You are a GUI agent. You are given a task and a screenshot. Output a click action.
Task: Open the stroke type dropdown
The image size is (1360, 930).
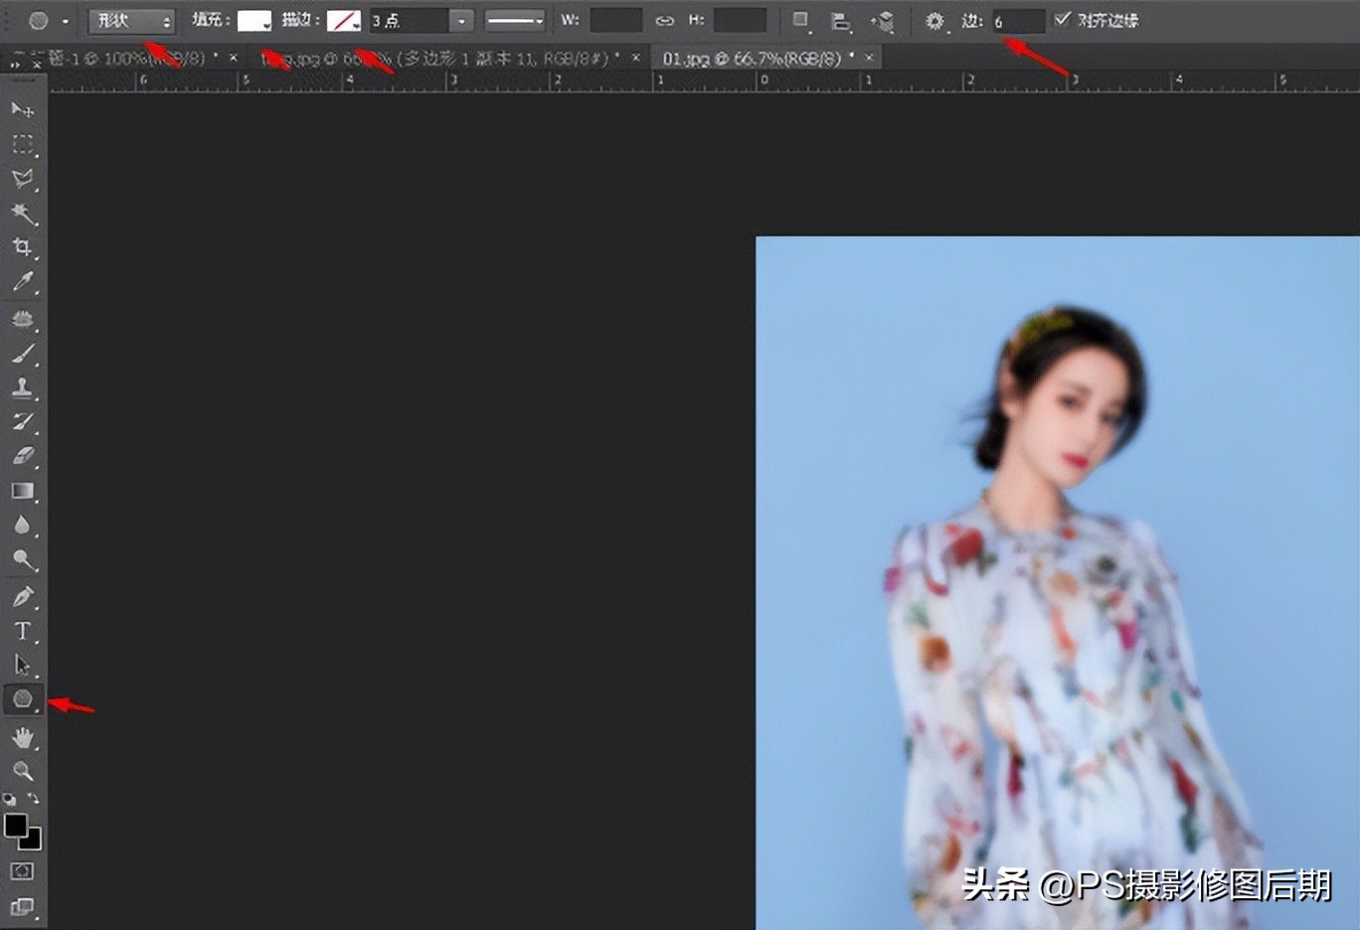pyautogui.click(x=515, y=19)
